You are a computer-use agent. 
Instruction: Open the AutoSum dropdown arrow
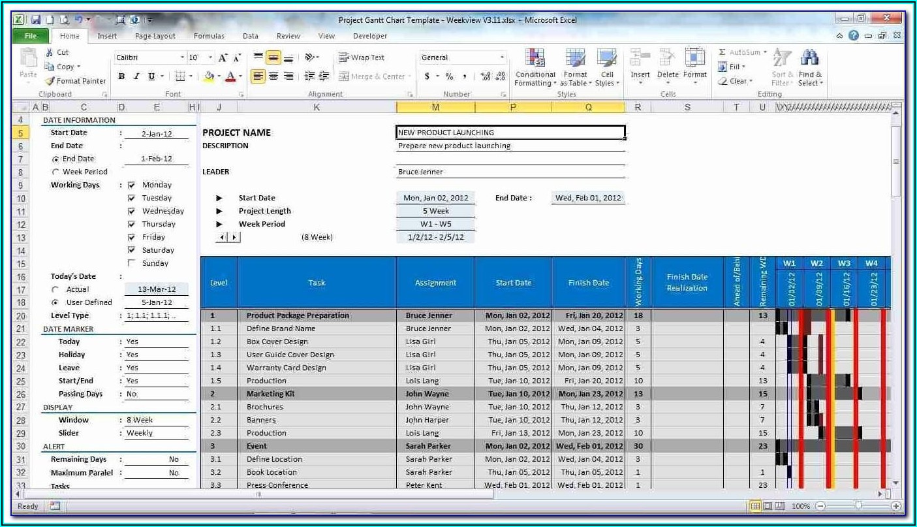(x=765, y=52)
